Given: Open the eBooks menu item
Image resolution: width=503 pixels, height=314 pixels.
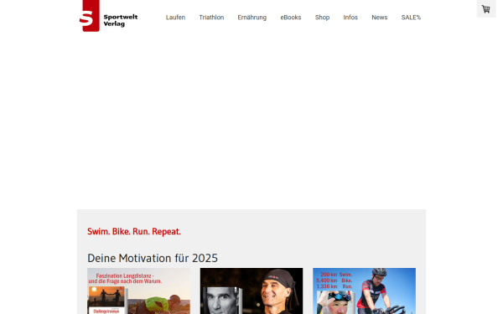Looking at the screenshot, I should tap(291, 18).
